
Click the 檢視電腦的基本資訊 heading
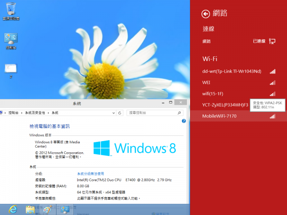(50, 126)
